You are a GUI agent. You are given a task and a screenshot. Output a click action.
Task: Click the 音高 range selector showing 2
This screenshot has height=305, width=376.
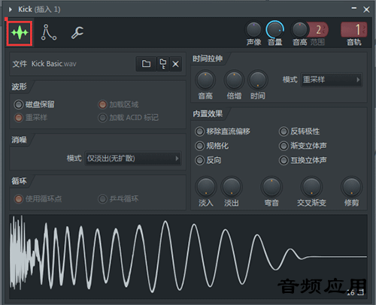tap(318, 30)
